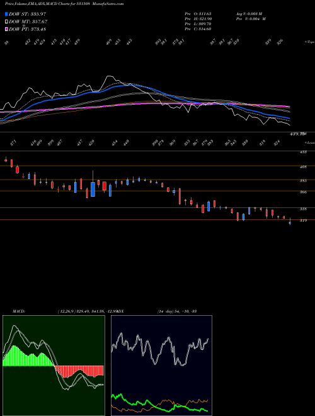Click the 433 price axis label
Image resolution: width=315 pixels, height=416 pixels.
303,152
